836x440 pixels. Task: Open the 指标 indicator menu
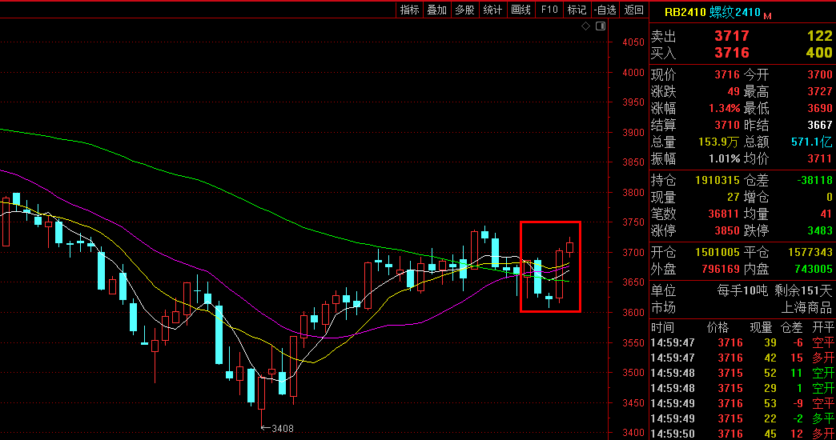click(x=409, y=10)
